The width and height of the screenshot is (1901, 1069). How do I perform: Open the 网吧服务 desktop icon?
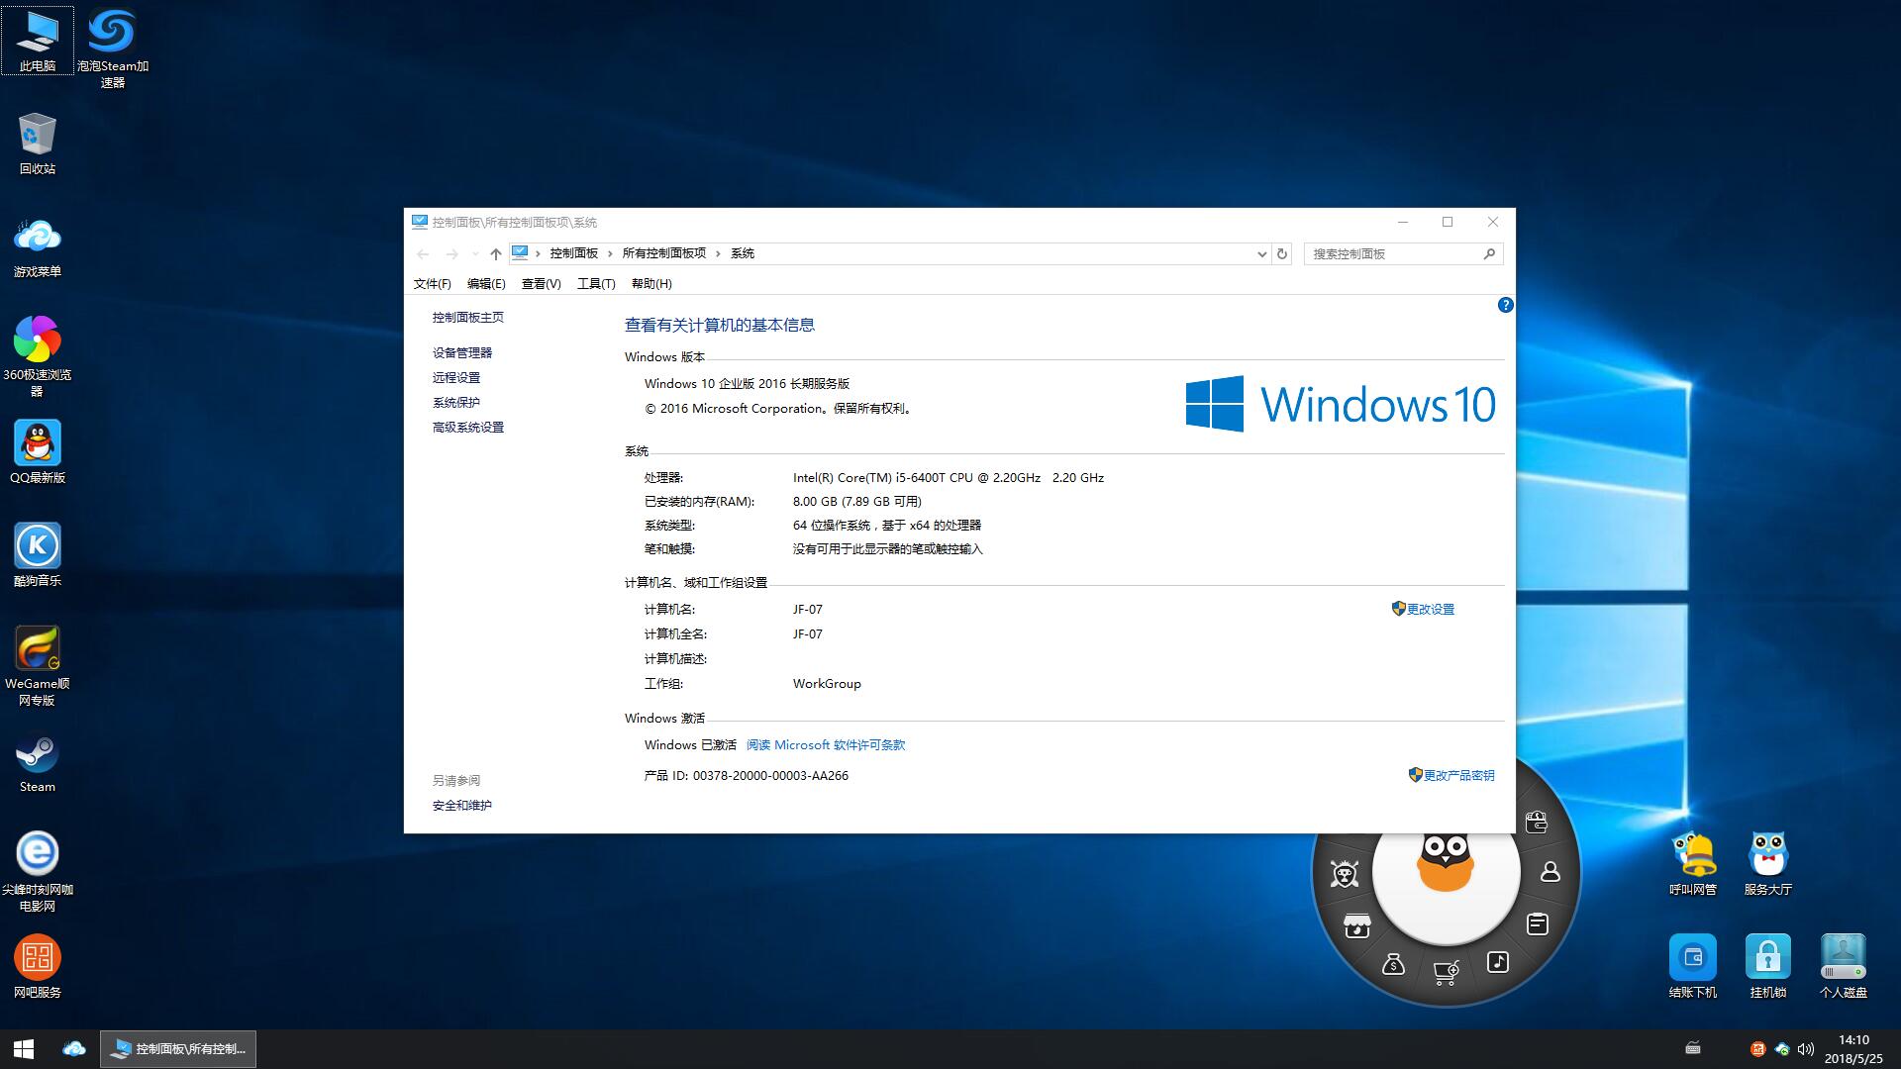click(x=38, y=967)
